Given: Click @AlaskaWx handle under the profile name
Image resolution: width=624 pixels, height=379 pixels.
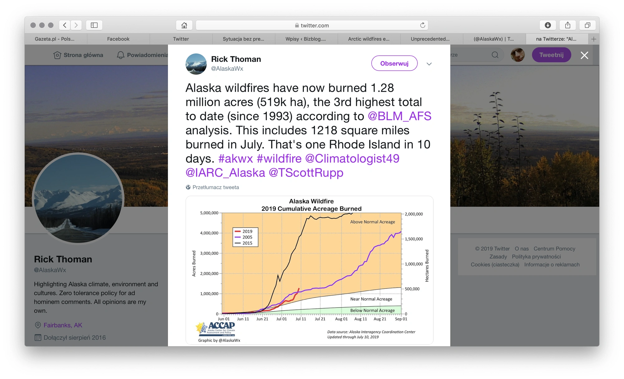Looking at the screenshot, I should click(50, 270).
